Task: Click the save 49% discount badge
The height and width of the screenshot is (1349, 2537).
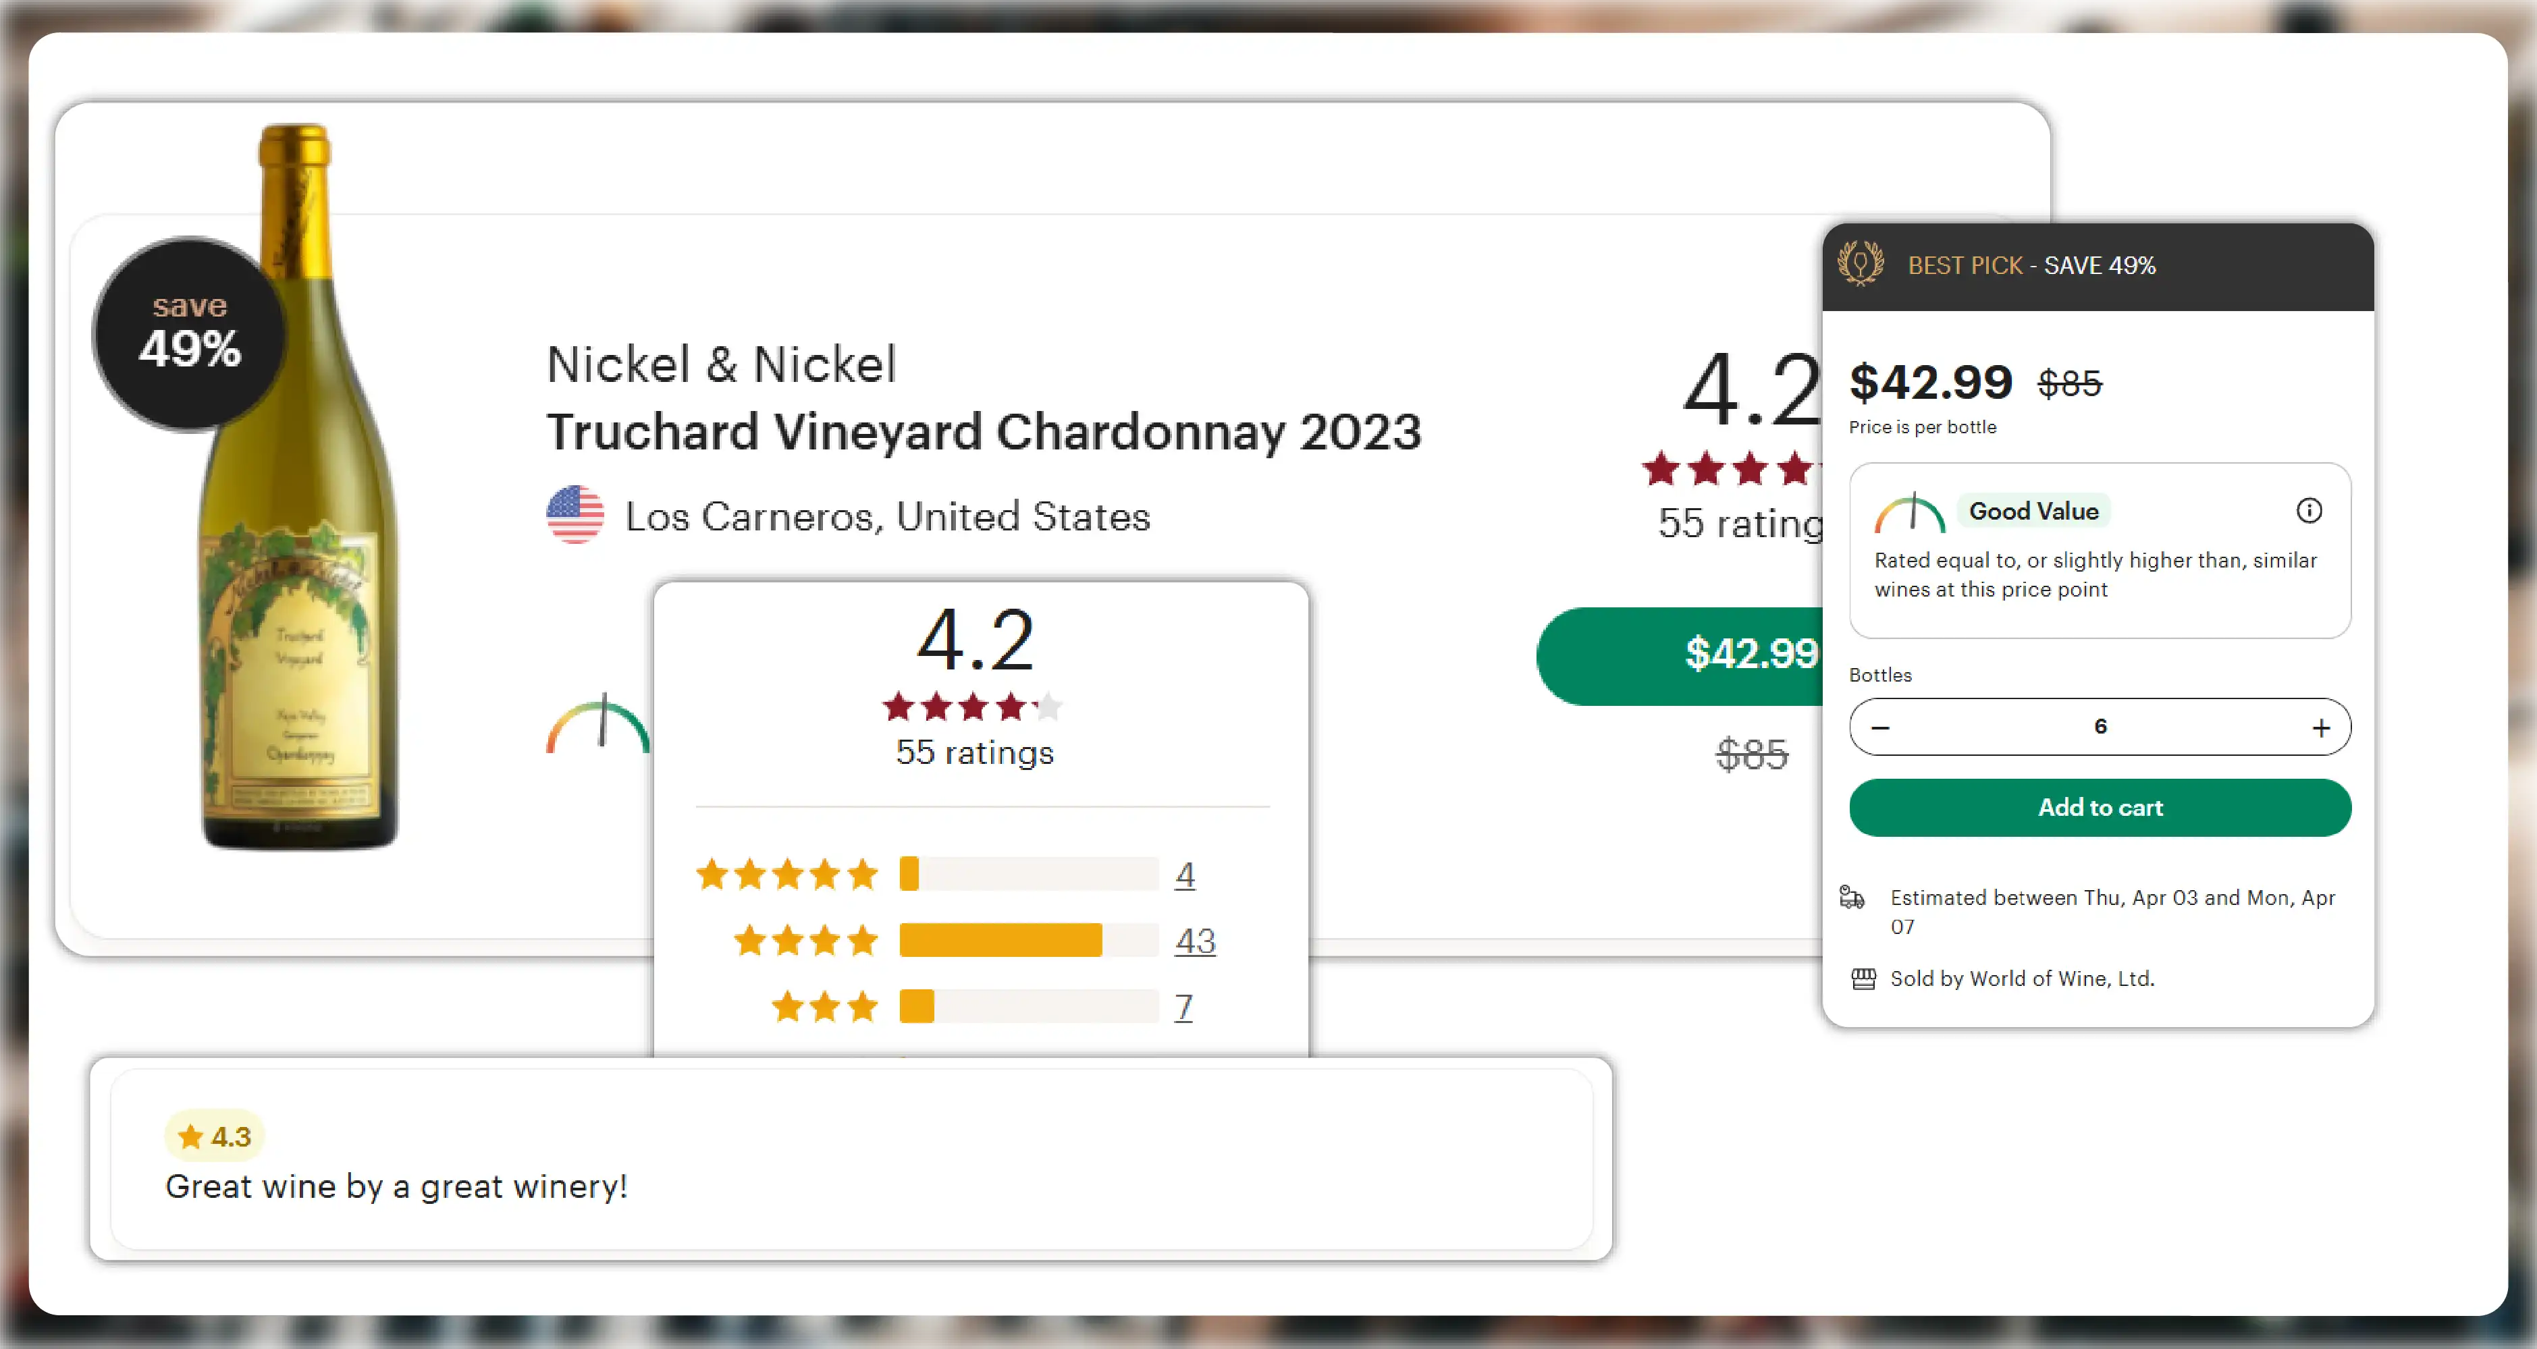Action: click(x=189, y=333)
